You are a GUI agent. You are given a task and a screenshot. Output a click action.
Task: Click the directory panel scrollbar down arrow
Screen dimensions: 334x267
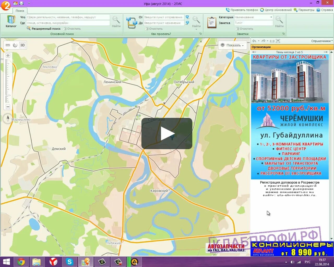point(331,239)
